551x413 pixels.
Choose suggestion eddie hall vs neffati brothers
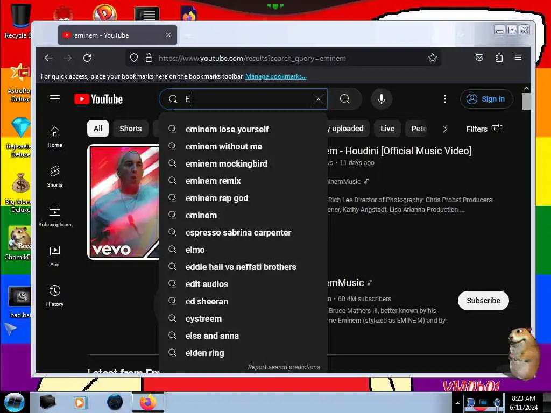[x=243, y=267]
